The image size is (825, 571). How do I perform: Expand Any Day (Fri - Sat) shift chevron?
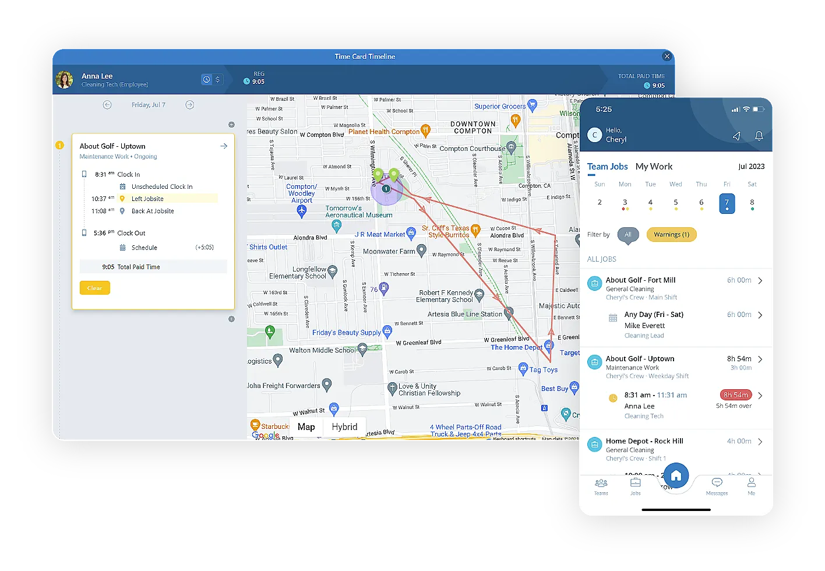760,315
